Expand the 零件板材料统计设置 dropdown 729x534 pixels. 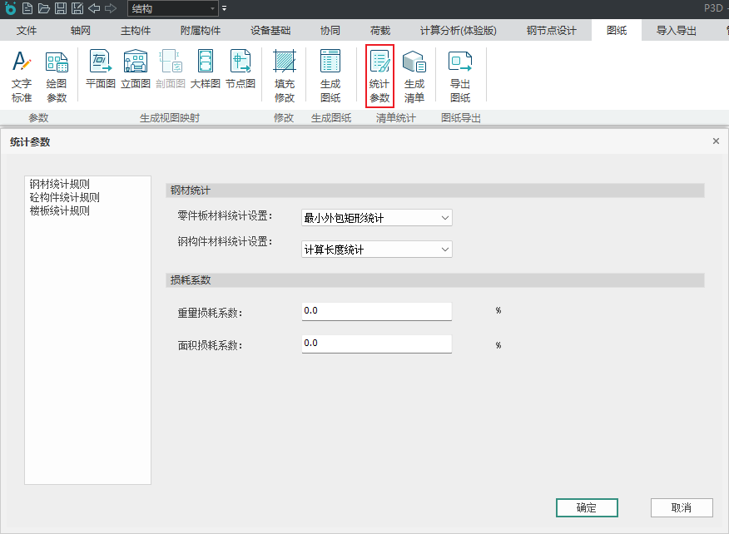[x=376, y=218]
